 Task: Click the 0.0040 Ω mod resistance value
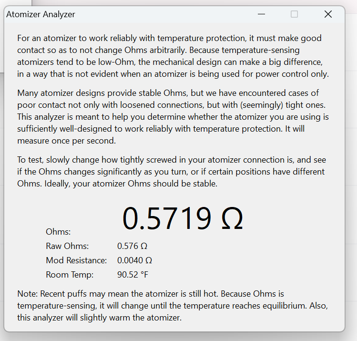coord(134,260)
